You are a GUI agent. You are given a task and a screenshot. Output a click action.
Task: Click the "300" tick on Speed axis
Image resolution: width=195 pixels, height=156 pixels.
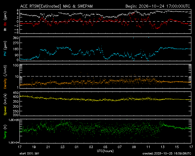coord(16,106)
